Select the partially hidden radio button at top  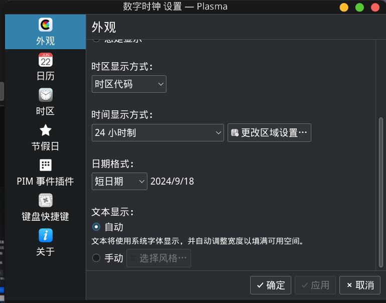click(96, 41)
